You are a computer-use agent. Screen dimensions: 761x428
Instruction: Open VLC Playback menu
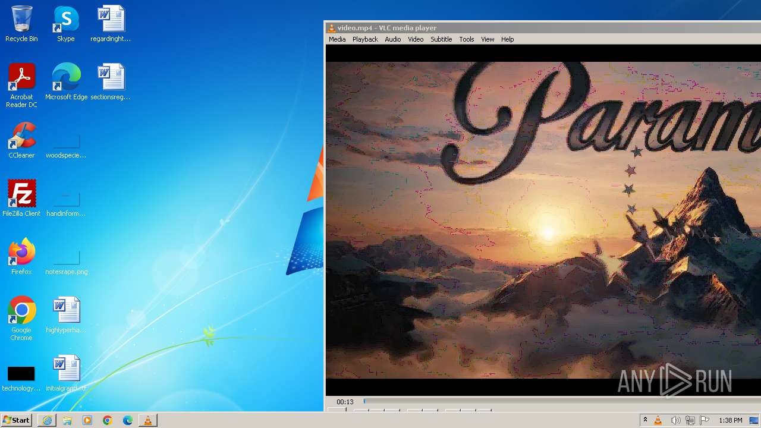coord(365,39)
